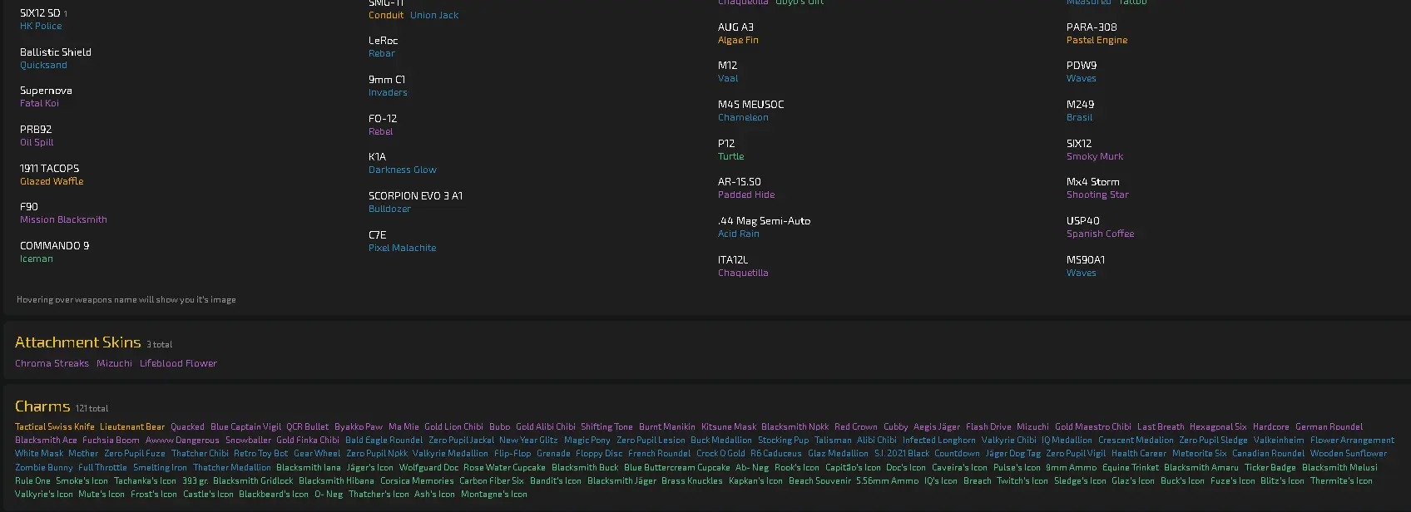This screenshot has height=512, width=1411.
Task: Click Pastel Engine under PARA-308
Action: pos(1097,41)
